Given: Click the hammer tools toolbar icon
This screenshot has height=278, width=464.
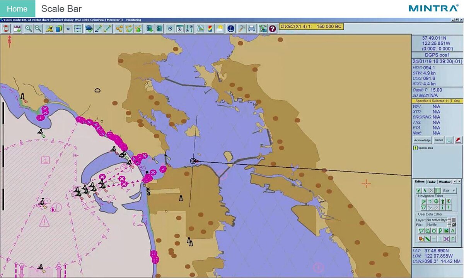Looking at the screenshot, I should [x=241, y=29].
